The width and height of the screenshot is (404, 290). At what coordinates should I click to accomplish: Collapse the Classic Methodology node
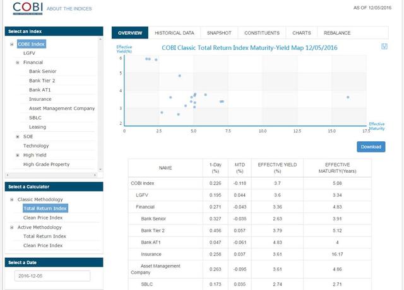[12, 199]
